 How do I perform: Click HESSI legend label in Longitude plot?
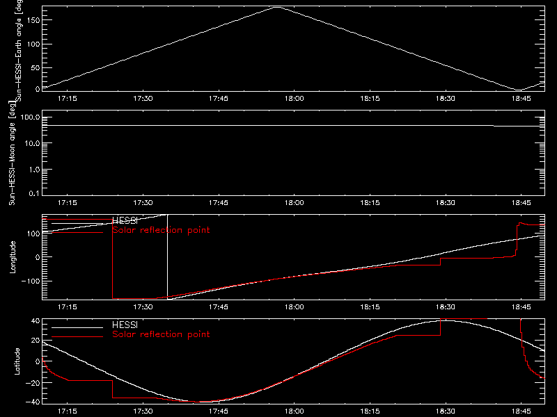[125, 221]
